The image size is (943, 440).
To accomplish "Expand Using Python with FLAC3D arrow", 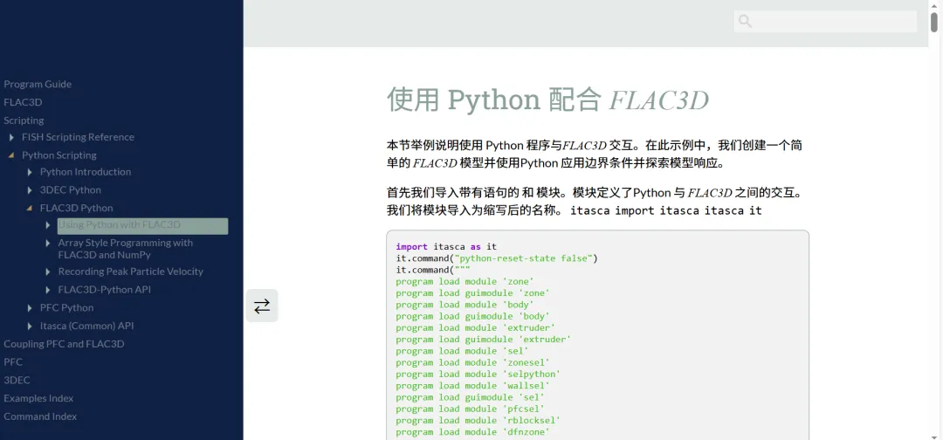I will (48, 225).
